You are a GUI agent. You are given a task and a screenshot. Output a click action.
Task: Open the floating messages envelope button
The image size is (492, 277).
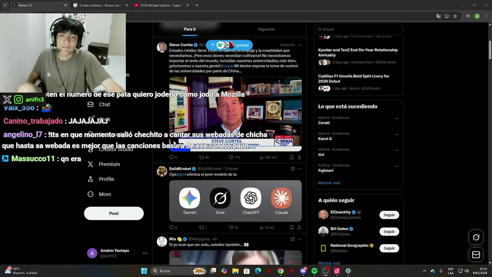476,255
